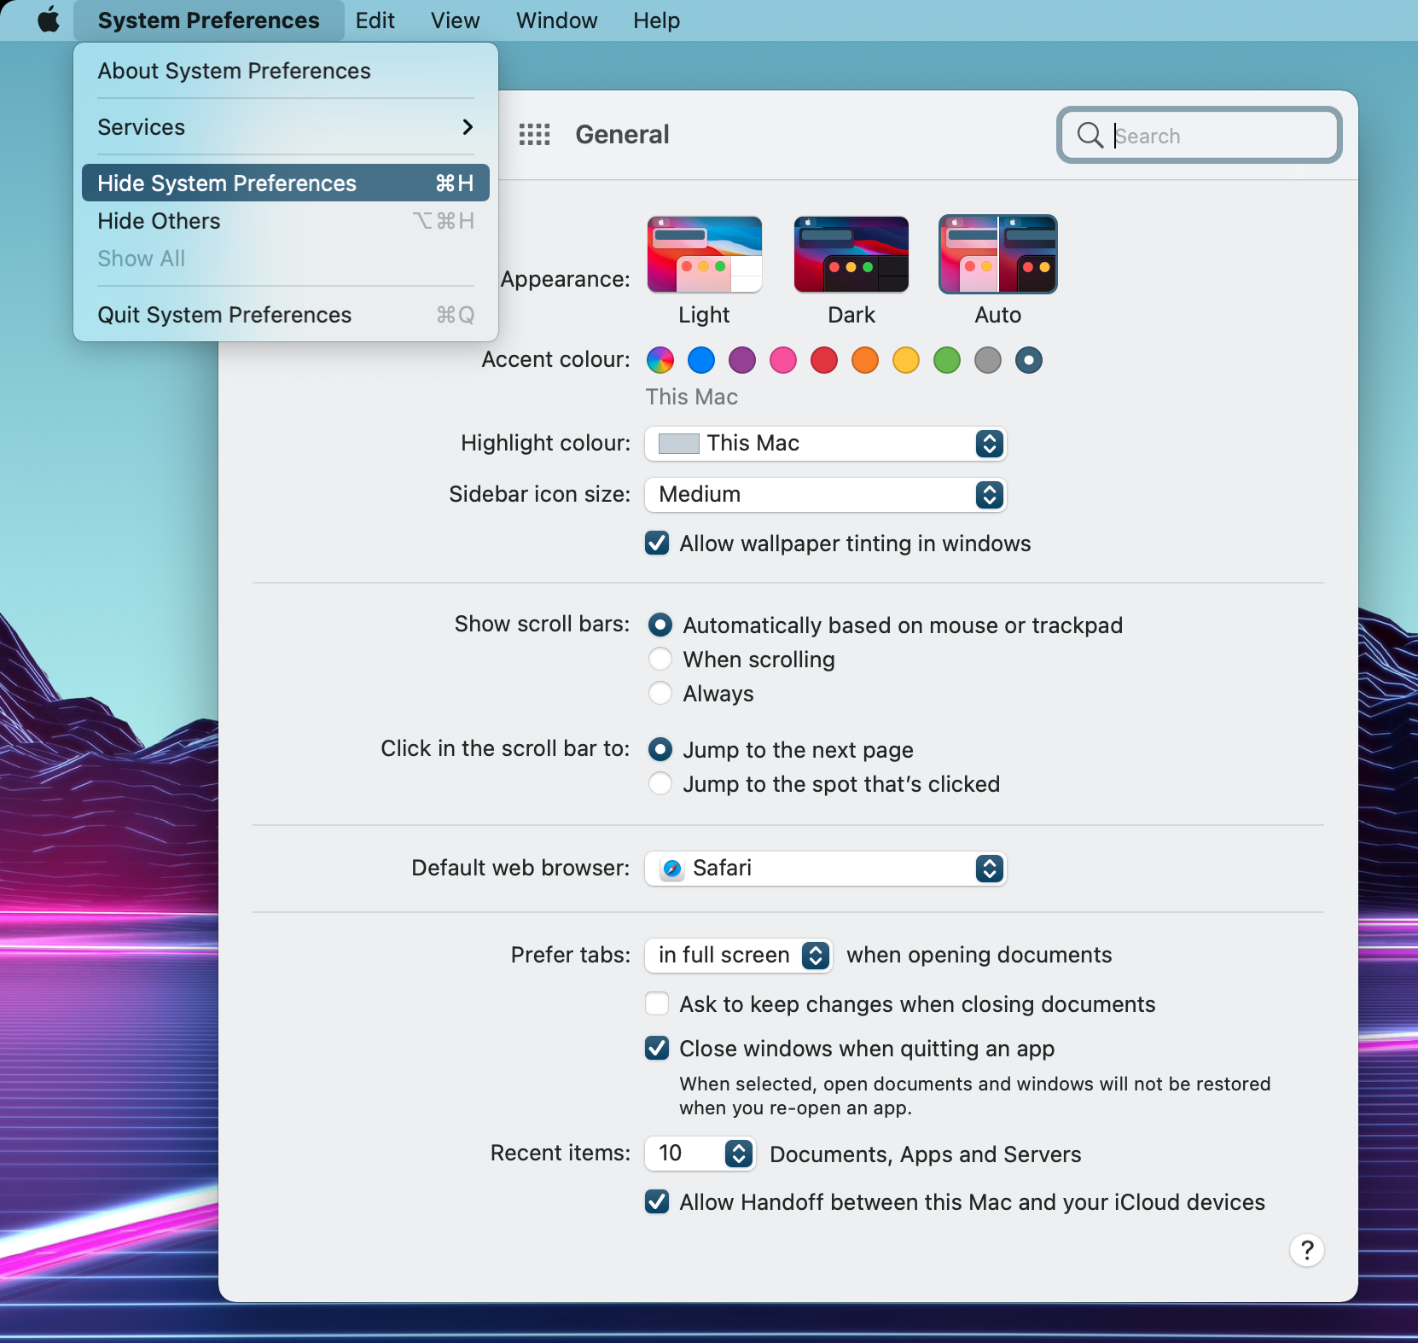
Task: Choose the green accent colour
Action: pyautogui.click(x=947, y=360)
